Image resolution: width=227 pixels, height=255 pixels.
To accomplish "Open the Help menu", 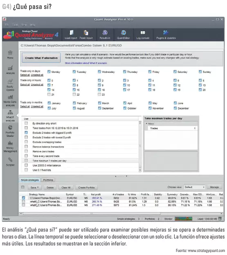I will 32,25.
